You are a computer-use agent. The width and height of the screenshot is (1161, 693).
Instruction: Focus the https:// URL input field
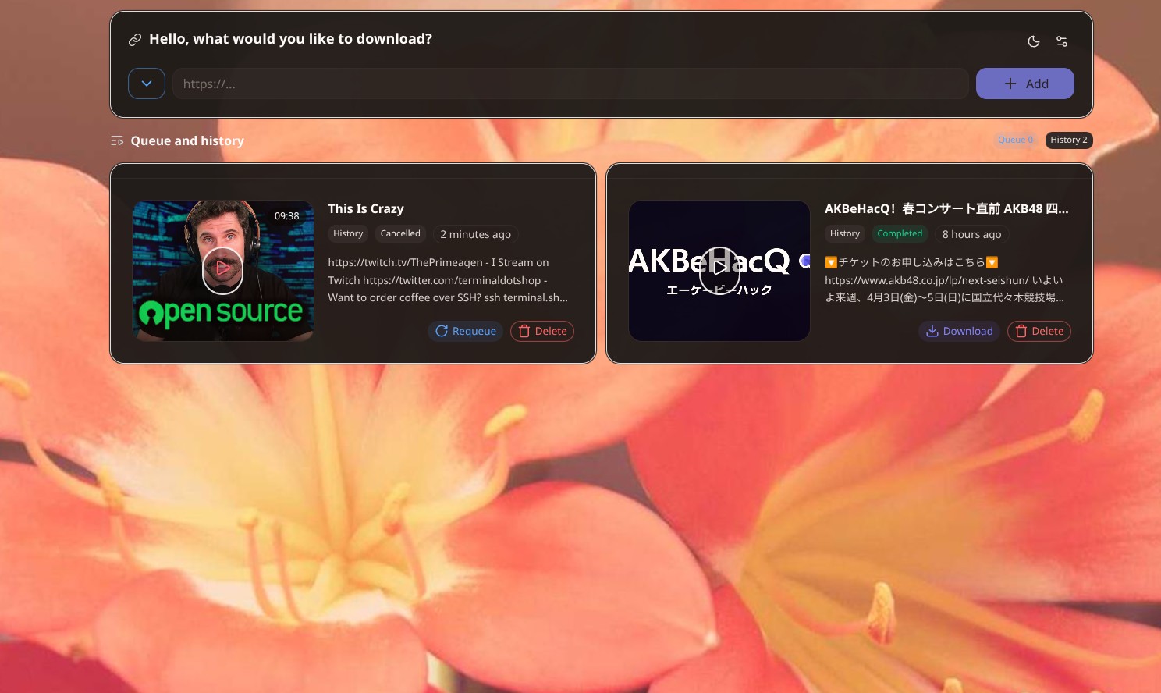[570, 84]
